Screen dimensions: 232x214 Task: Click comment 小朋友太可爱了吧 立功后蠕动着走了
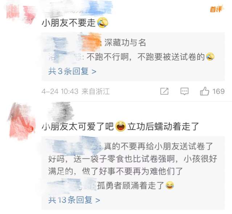(120, 126)
